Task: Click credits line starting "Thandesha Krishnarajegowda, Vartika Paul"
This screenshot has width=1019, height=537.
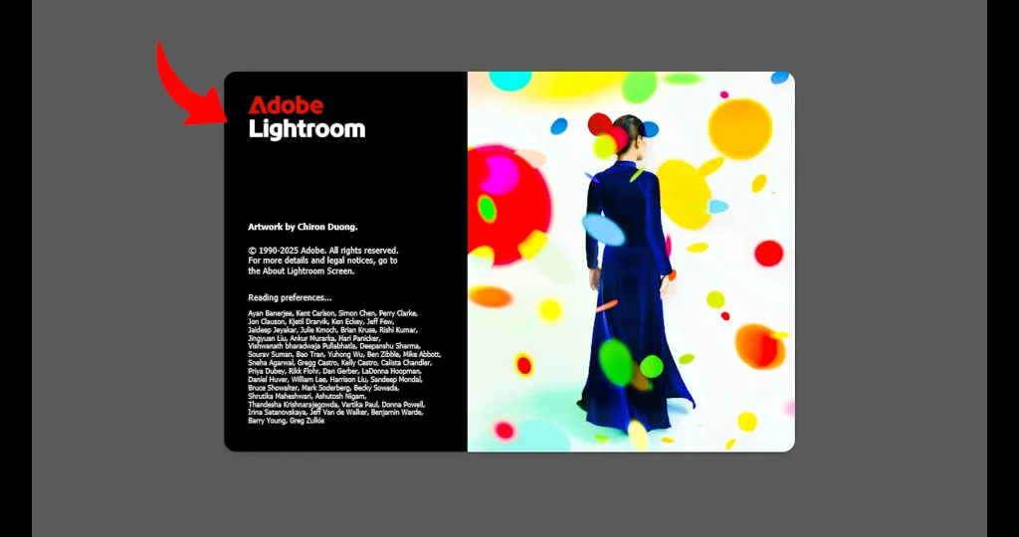Action: pyautogui.click(x=336, y=405)
